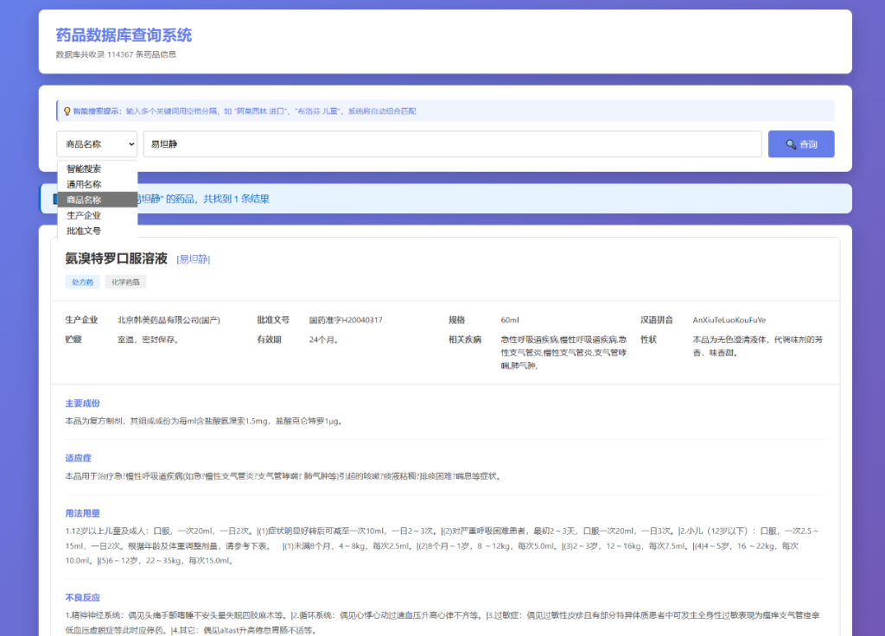The width and height of the screenshot is (885, 636).
Task: Click the 药品数据库查询系统 title
Action: (124, 35)
